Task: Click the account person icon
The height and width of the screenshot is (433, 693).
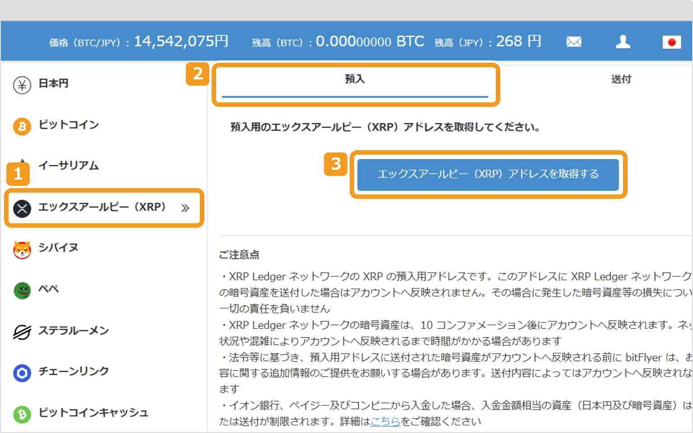Action: pyautogui.click(x=623, y=41)
